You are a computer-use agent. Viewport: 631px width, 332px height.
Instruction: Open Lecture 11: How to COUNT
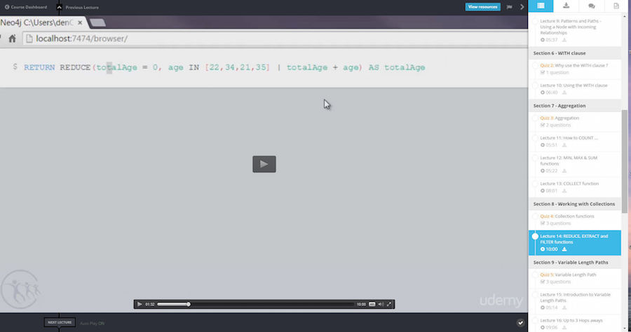click(x=569, y=138)
